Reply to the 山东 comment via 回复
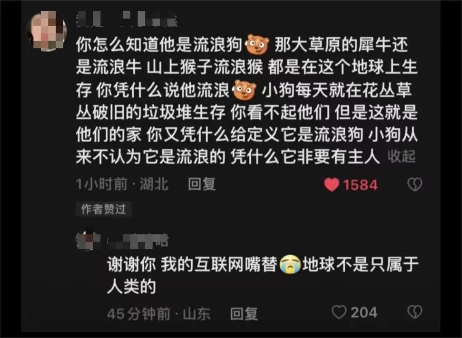Image resolution: width=462 pixels, height=338 pixels. pos(244,314)
